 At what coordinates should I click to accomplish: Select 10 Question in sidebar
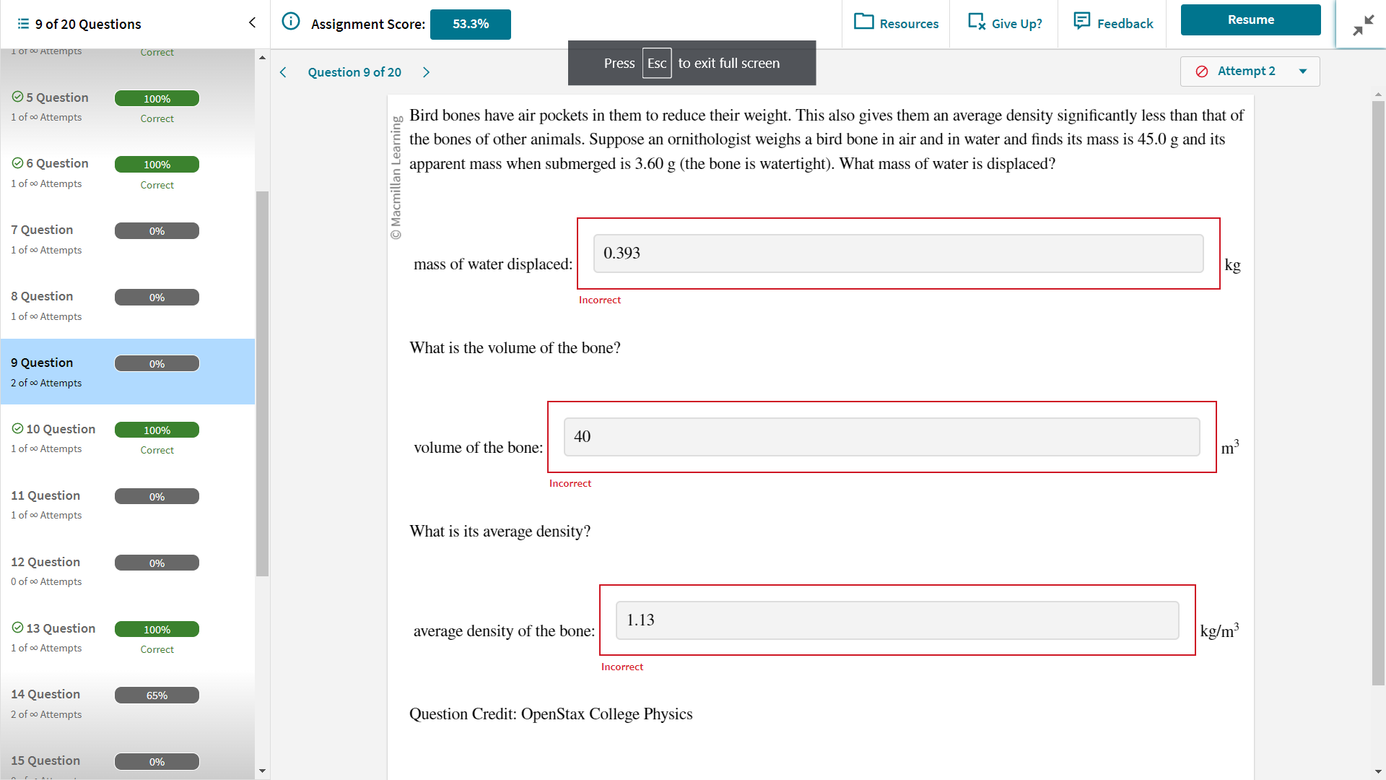tap(61, 429)
